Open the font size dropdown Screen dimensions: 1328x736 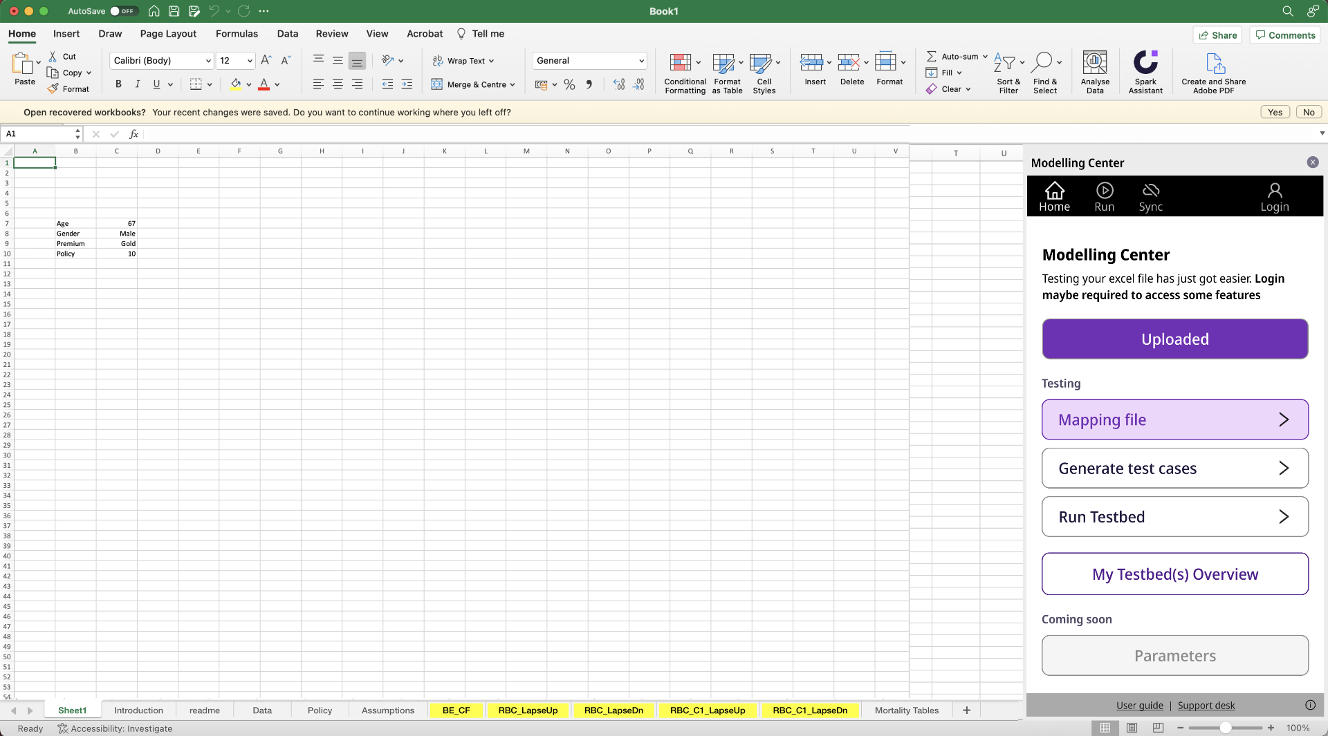pos(250,61)
